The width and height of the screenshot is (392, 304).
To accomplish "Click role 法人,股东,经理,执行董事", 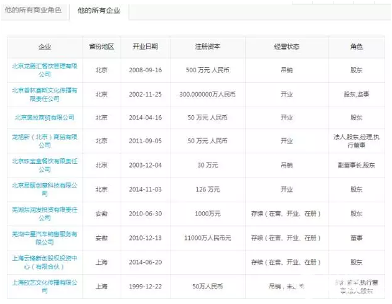I will [x=357, y=141].
